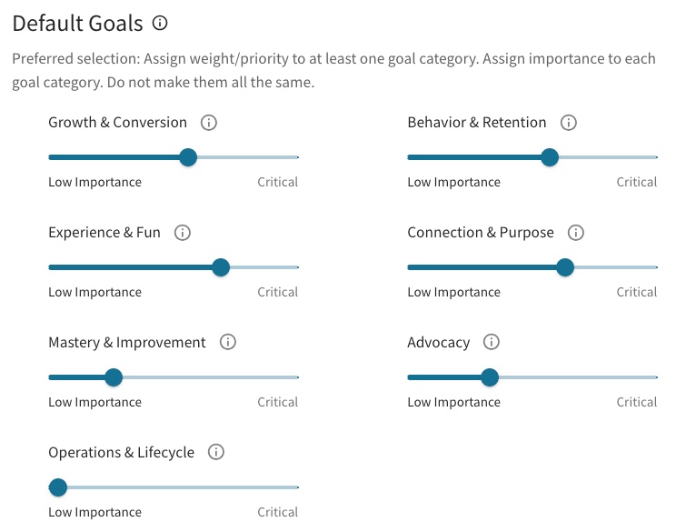
Task: Open the Growth & Conversion info icon
Action: coord(209,123)
